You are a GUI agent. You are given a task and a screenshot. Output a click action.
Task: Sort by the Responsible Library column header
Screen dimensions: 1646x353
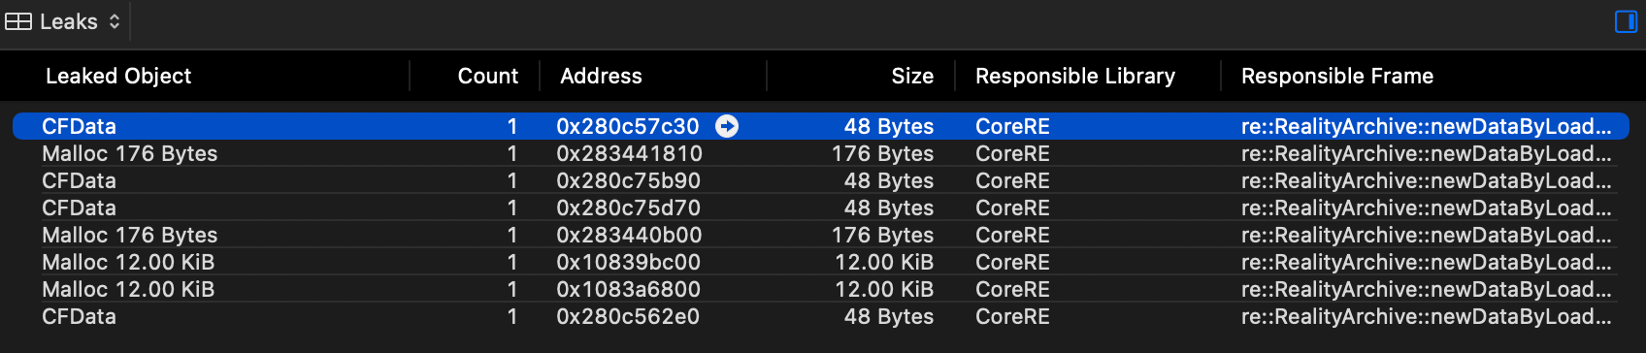tap(1075, 76)
